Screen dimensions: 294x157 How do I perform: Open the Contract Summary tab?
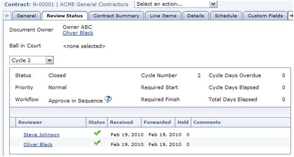click(116, 16)
